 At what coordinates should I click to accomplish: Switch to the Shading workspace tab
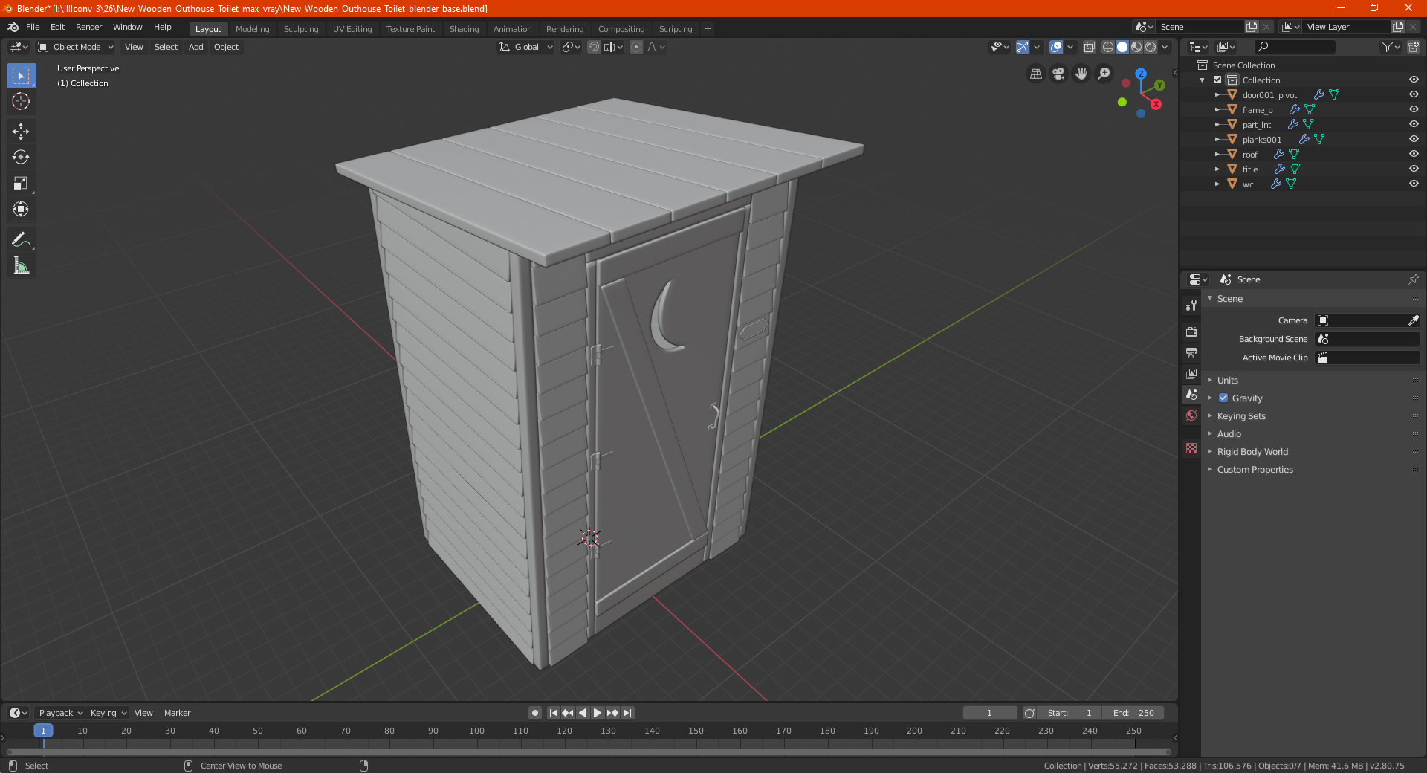pos(464,29)
